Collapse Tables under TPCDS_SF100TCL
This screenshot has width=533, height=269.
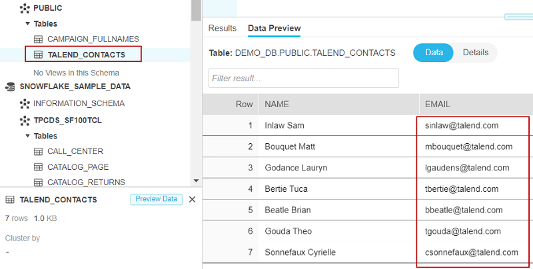[x=27, y=136]
